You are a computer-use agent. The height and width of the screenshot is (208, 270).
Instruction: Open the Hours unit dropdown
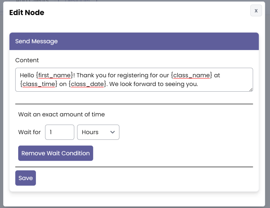point(98,132)
